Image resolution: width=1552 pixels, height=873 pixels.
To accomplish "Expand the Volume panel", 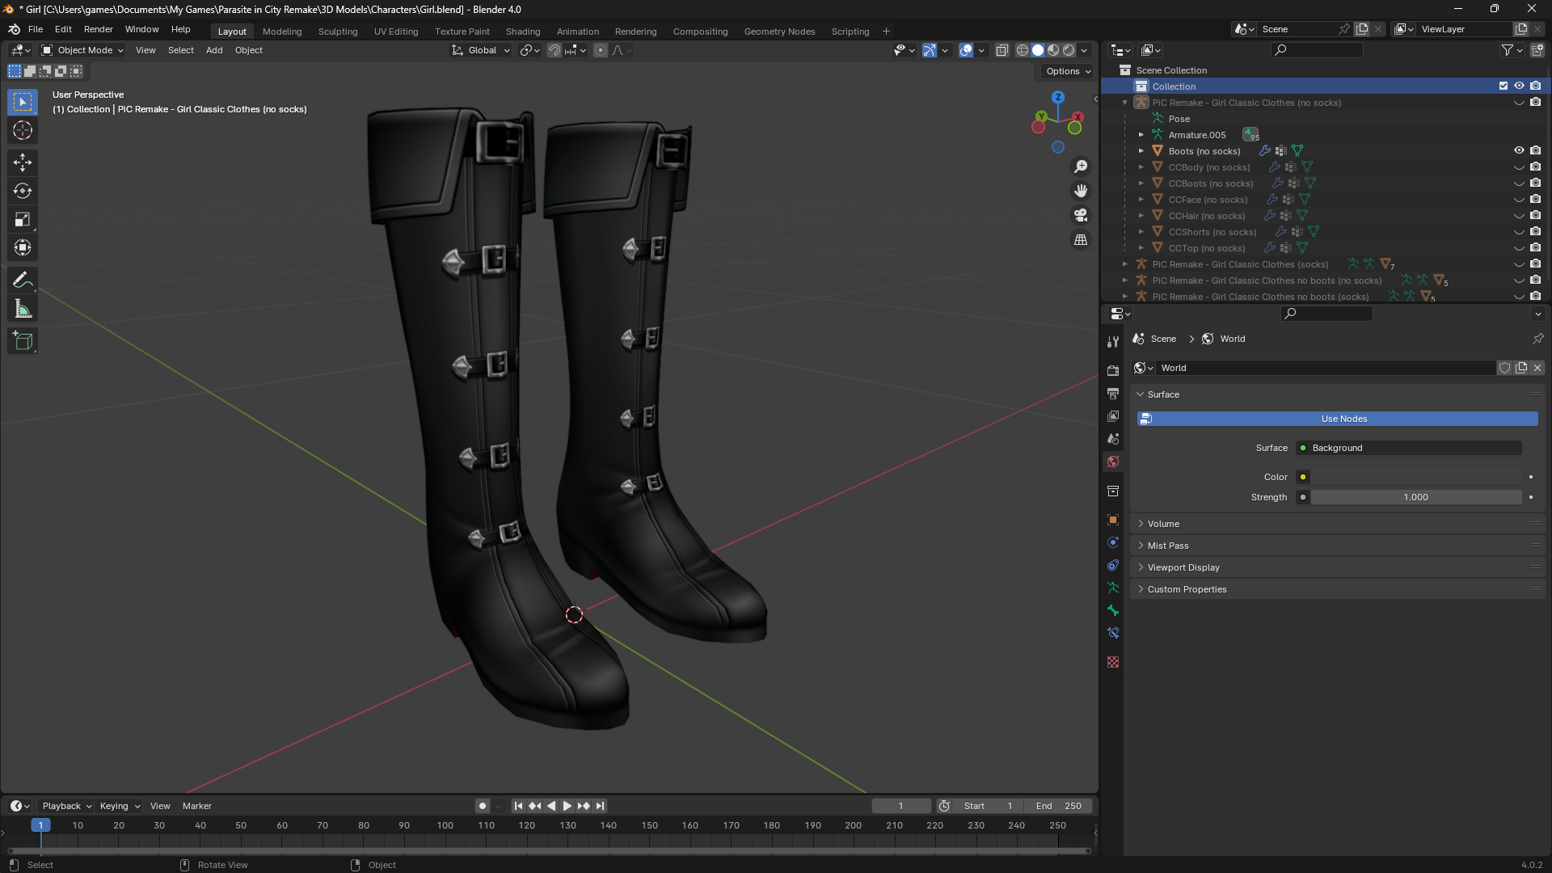I will tap(1163, 524).
